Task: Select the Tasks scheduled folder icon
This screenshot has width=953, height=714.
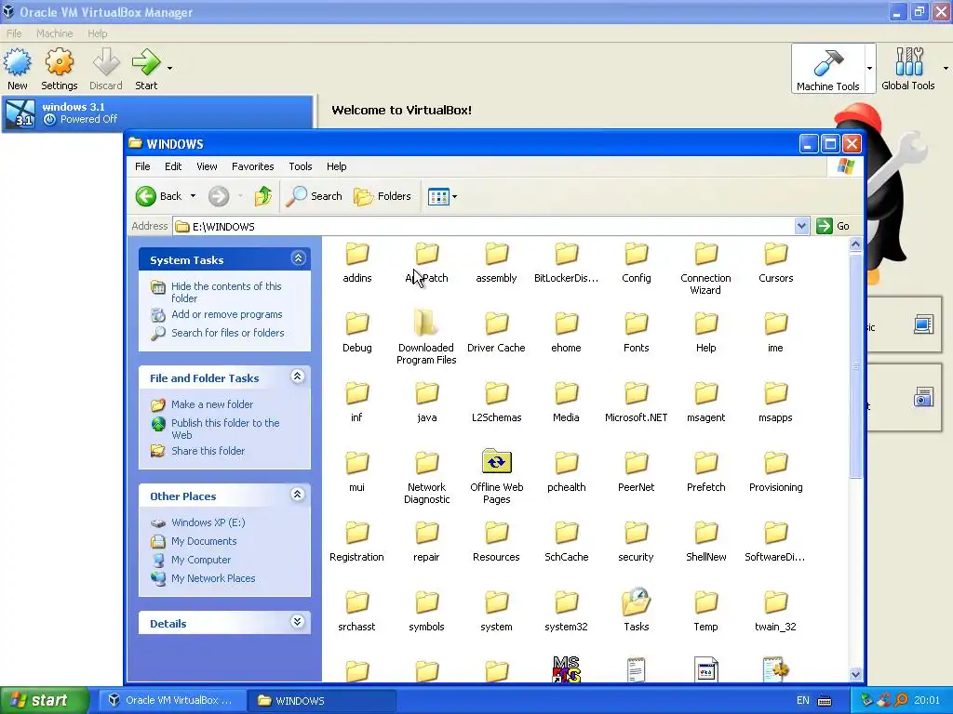Action: (636, 610)
